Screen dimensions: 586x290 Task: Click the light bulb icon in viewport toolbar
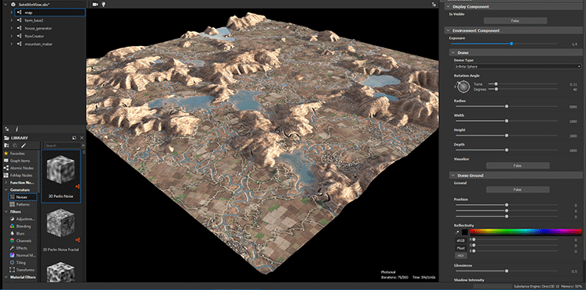(103, 4)
